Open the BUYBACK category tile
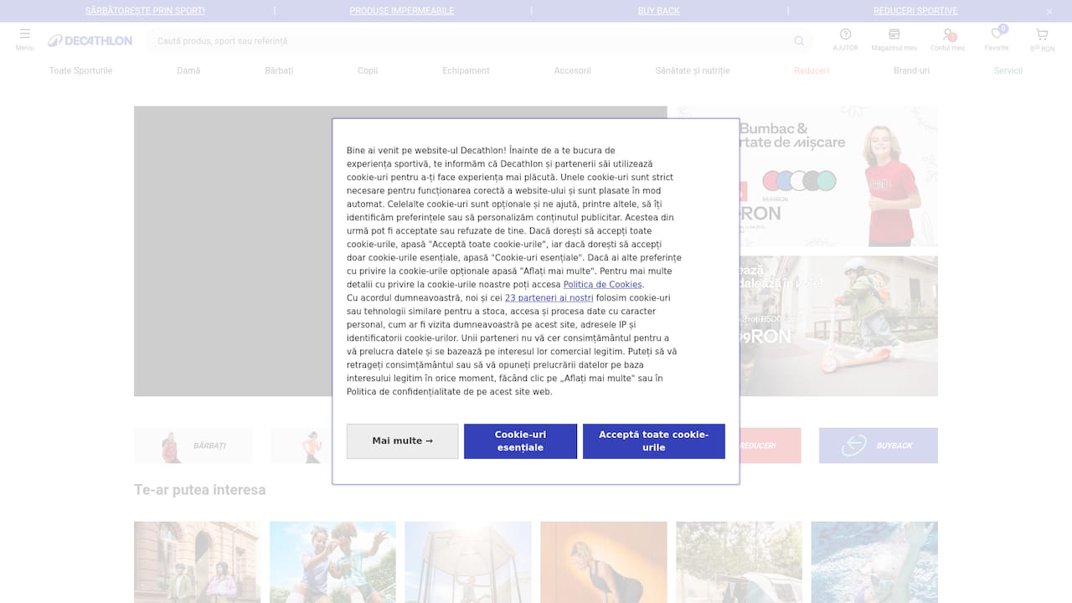 pos(879,446)
